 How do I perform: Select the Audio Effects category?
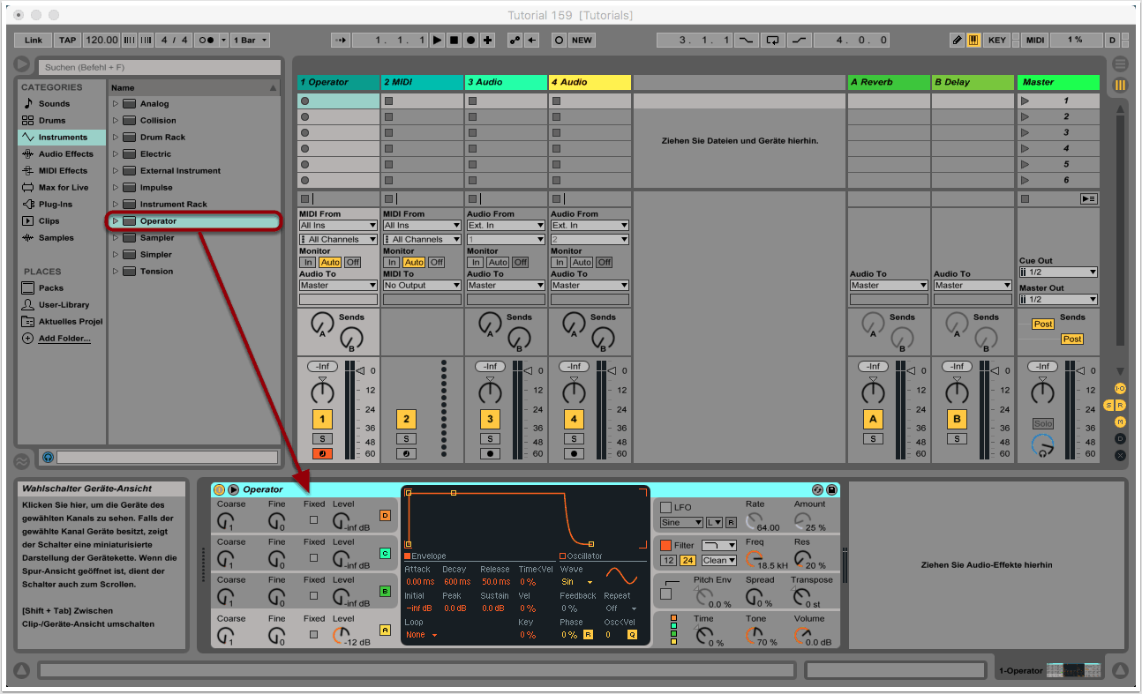[65, 154]
